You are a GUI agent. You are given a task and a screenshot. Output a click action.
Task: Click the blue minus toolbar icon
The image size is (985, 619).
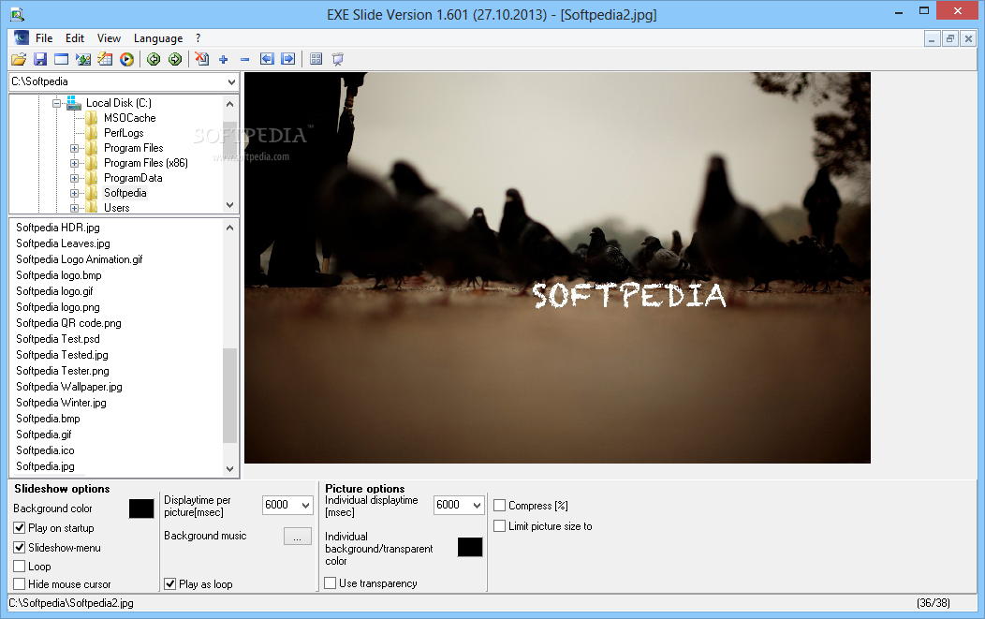click(245, 60)
